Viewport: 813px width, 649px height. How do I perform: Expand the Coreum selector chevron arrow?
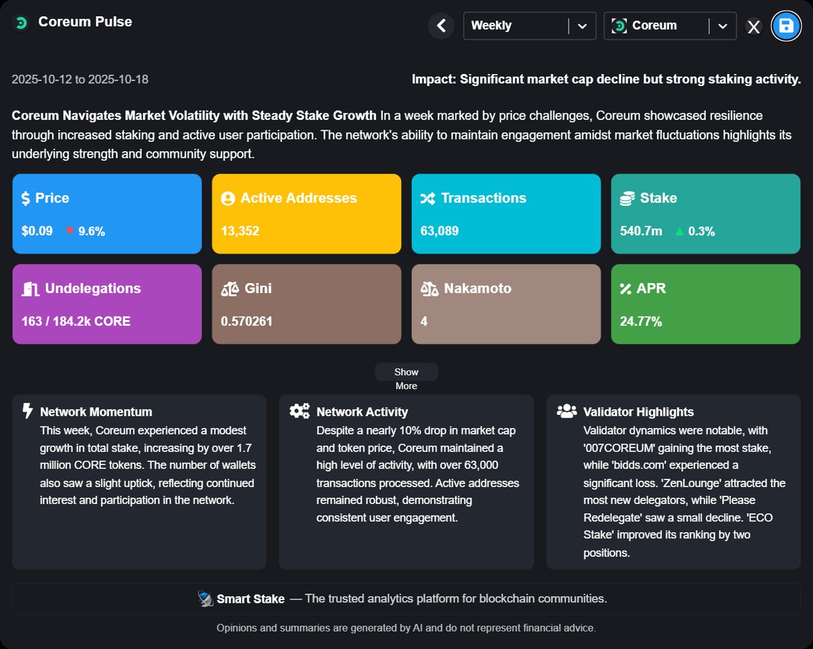coord(722,26)
